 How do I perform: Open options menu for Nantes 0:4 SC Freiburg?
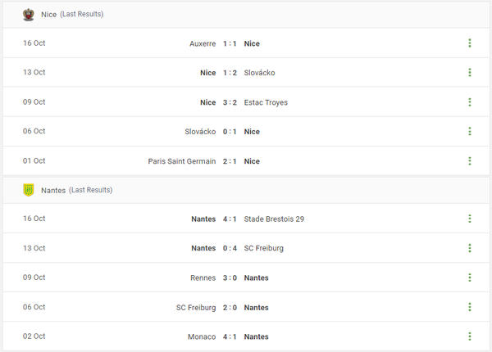(470, 249)
